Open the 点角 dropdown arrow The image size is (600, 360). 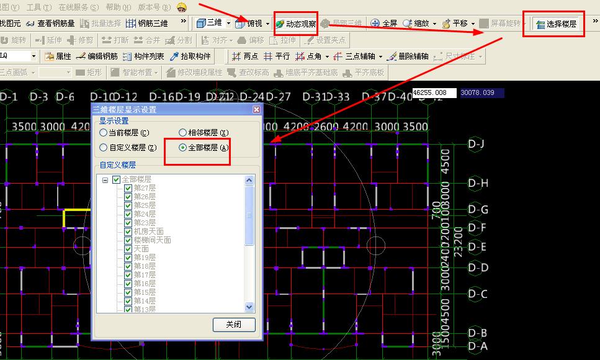pyautogui.click(x=327, y=56)
